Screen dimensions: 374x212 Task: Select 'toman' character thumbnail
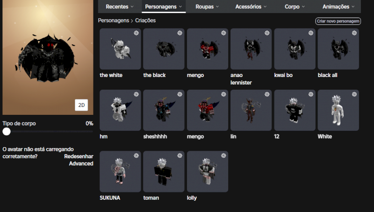tap(164, 171)
